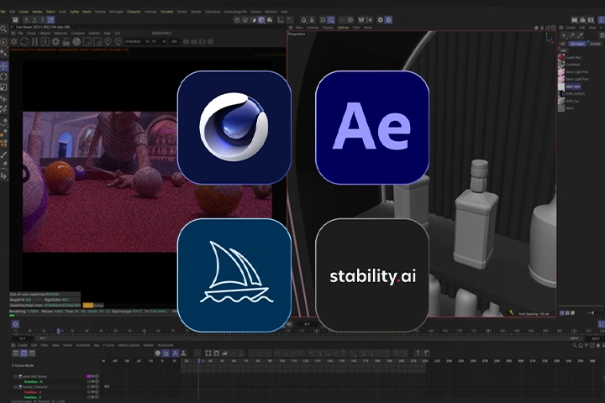This screenshot has height=403, width=605.
Task: Open the PT kernel dropdown in Live Viewer
Action: (159, 41)
